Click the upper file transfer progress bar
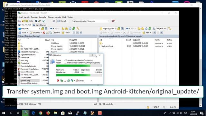The image size is (206, 116). click(x=79, y=66)
